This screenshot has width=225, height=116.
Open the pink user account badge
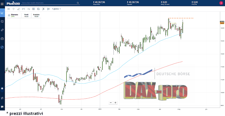[221, 3]
